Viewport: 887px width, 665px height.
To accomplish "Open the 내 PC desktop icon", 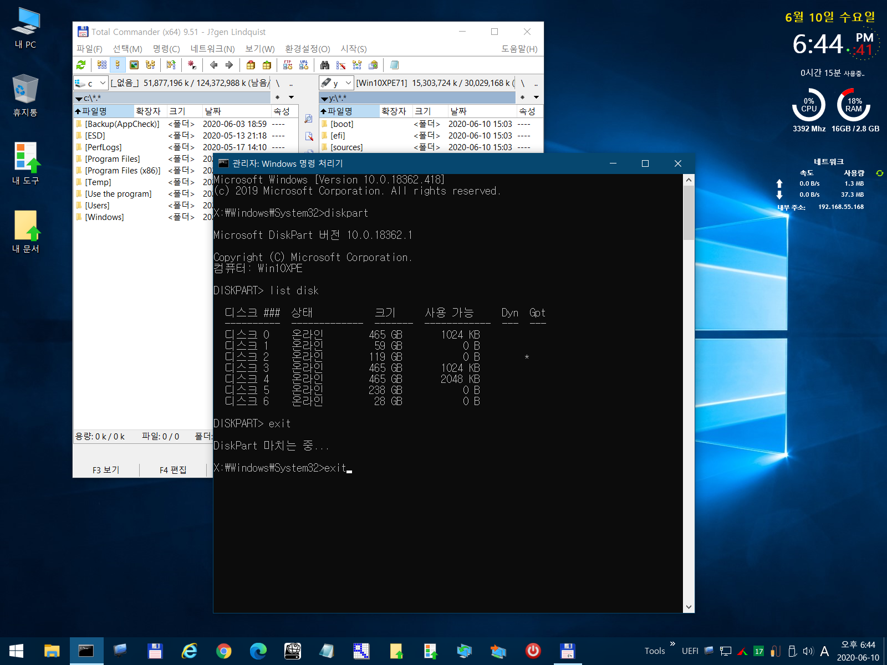I will pyautogui.click(x=26, y=28).
